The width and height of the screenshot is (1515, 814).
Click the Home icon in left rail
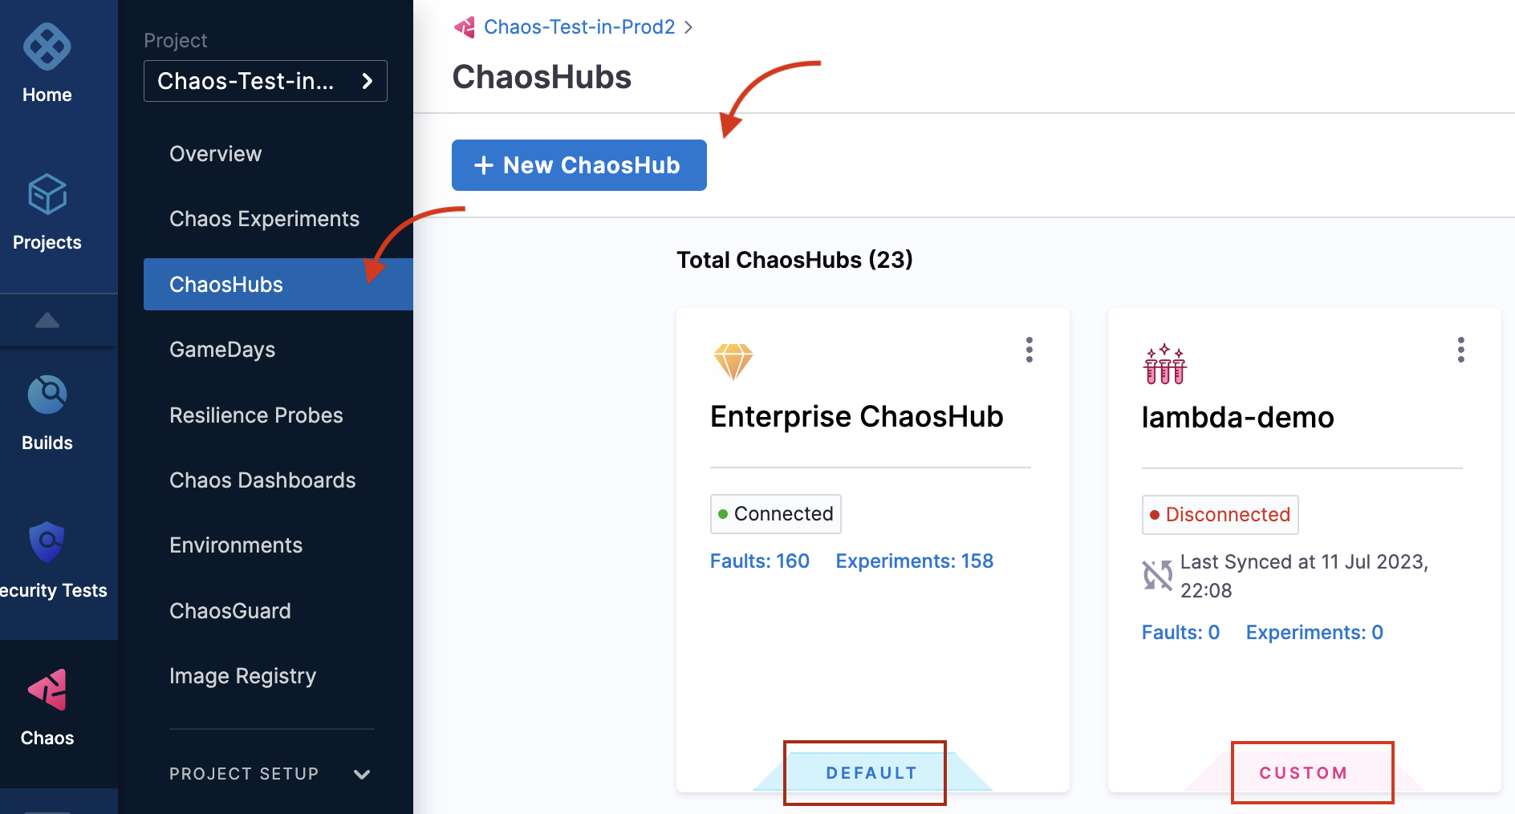click(47, 48)
